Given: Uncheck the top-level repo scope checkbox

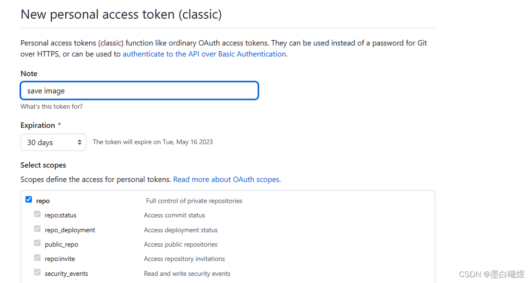Looking at the screenshot, I should click(x=29, y=200).
